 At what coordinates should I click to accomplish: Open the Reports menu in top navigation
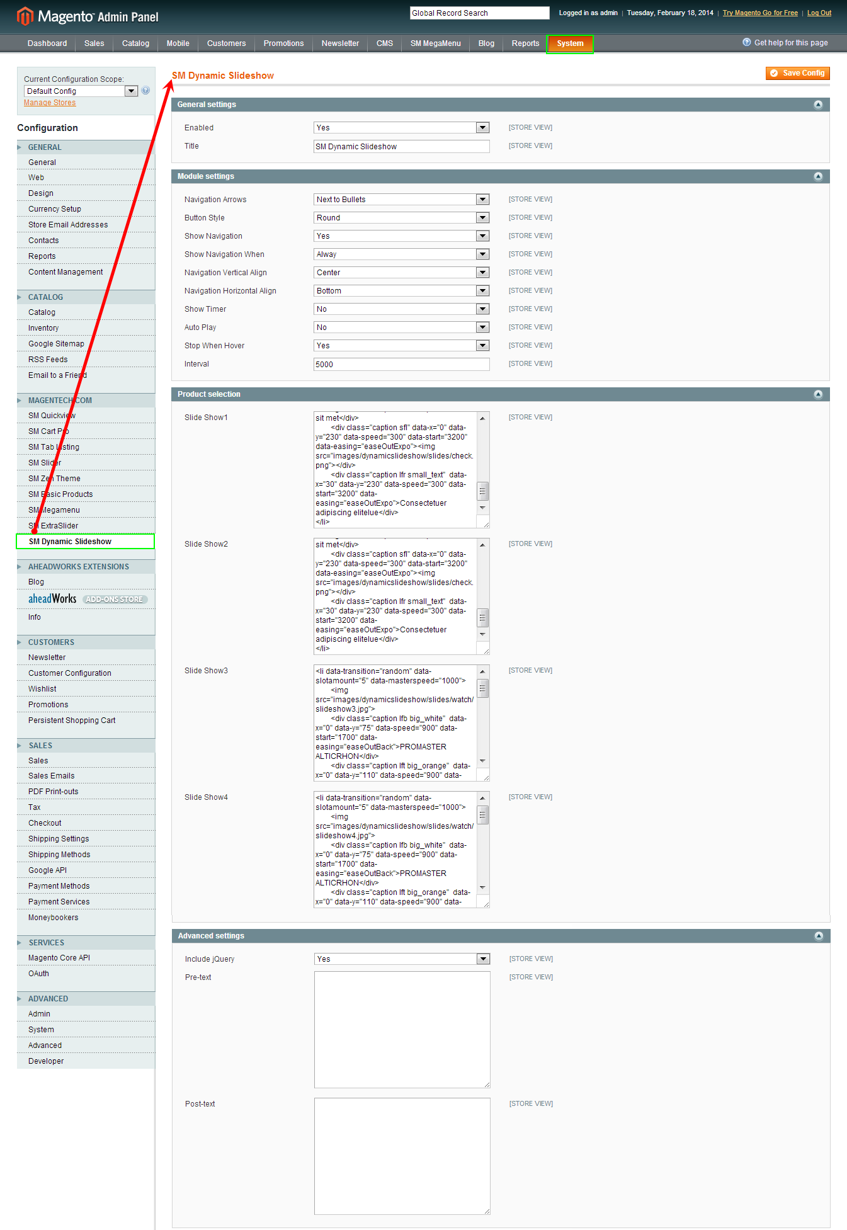click(525, 43)
